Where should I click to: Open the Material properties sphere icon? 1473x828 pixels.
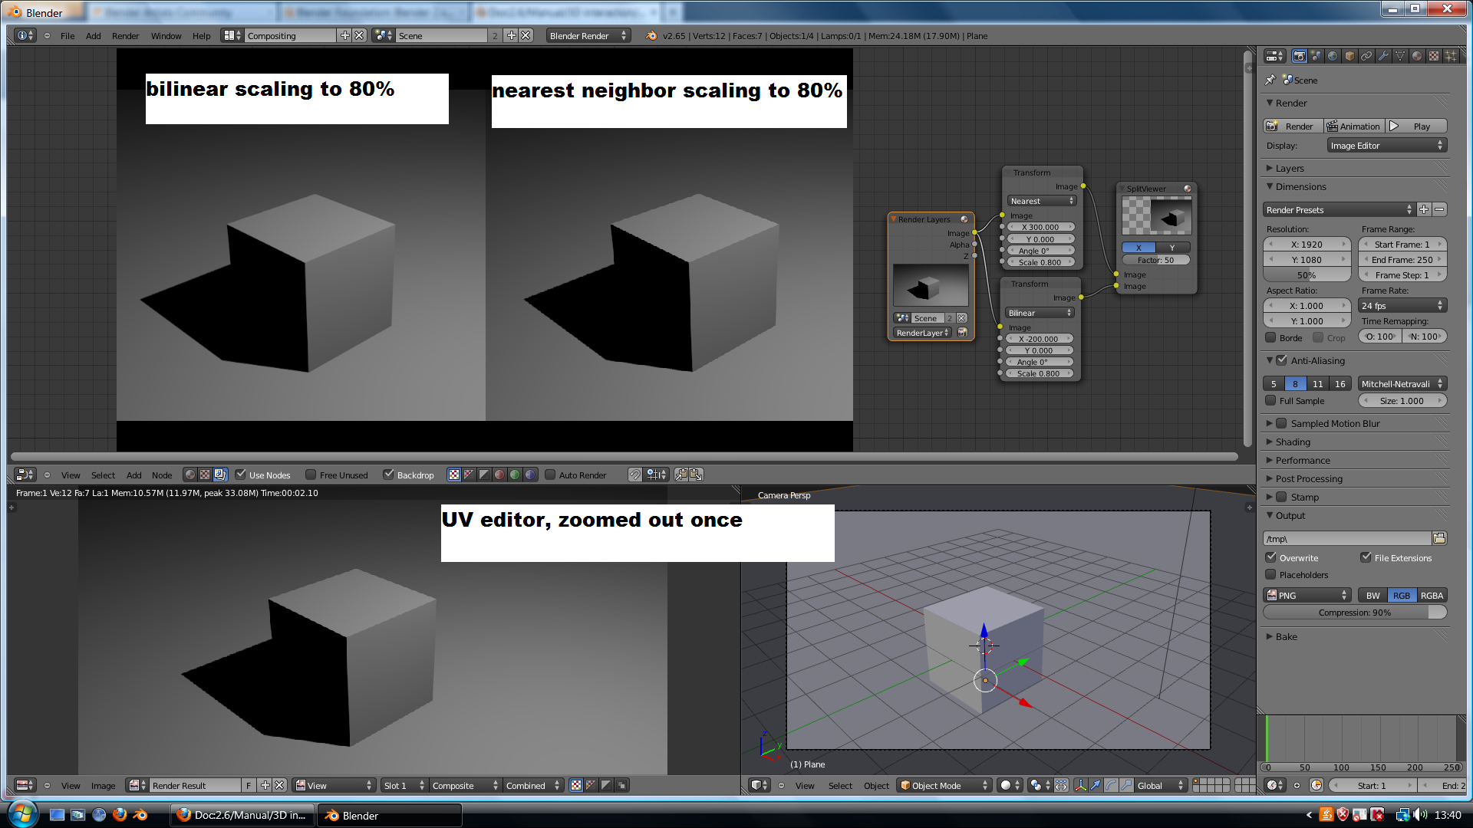point(1417,56)
